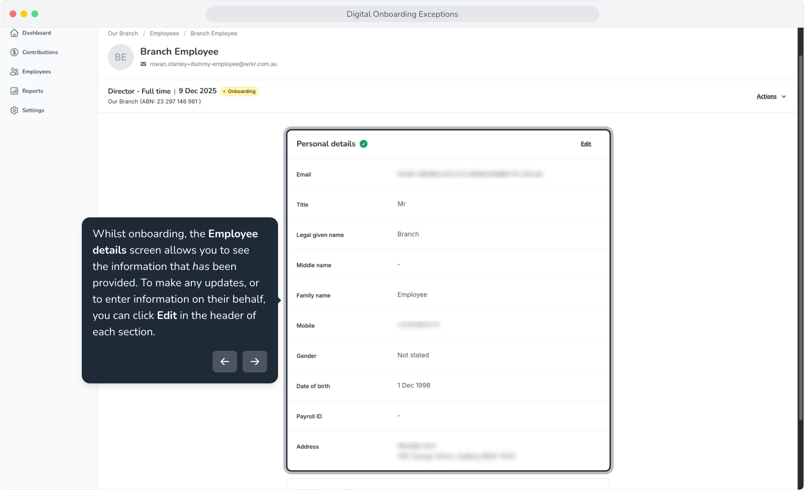Click the chevron beside Actions
This screenshot has width=805, height=490.
coord(784,97)
